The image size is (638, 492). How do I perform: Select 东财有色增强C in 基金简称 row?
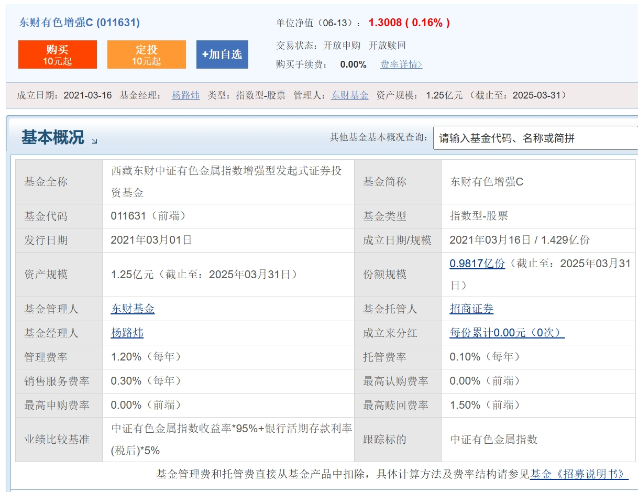[487, 182]
